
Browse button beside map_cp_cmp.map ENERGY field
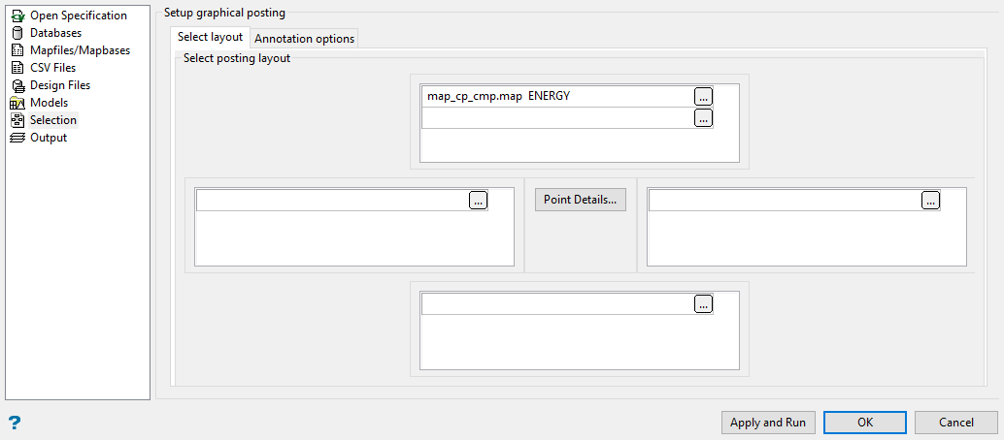[x=703, y=97]
